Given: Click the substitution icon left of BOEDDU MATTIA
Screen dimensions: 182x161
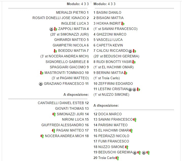Looking at the screenshot, I should [x=55, y=51].
